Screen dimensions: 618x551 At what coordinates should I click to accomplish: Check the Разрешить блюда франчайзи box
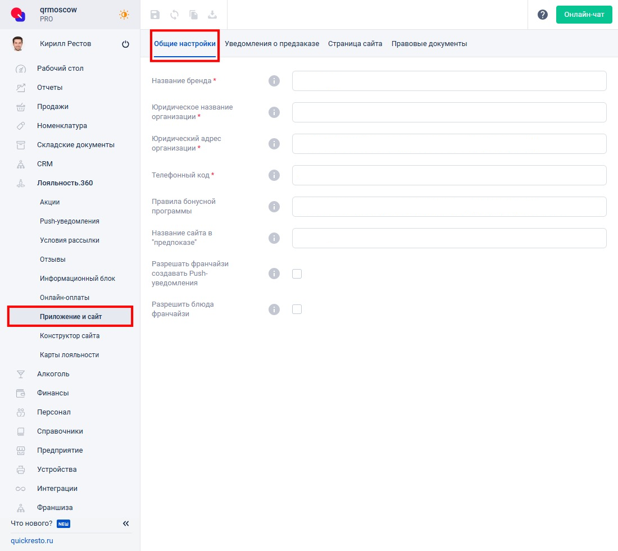tap(297, 309)
